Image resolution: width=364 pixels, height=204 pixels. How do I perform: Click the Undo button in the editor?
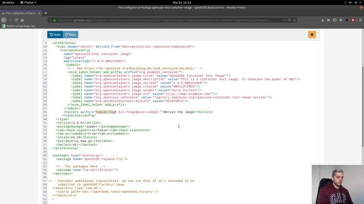point(55,35)
